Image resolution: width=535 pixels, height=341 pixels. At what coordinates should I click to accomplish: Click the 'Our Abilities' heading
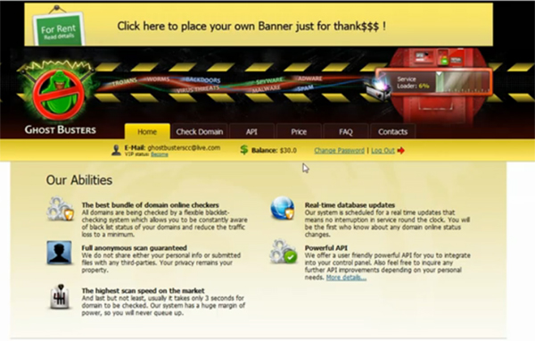coord(79,180)
